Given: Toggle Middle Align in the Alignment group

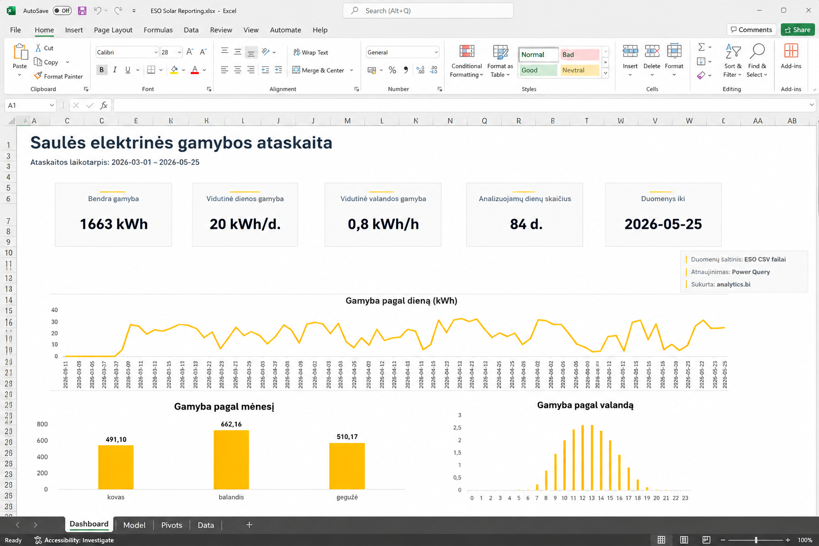Looking at the screenshot, I should pos(238,52).
